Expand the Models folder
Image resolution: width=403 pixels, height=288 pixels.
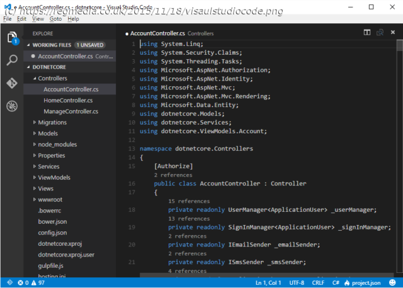35,133
